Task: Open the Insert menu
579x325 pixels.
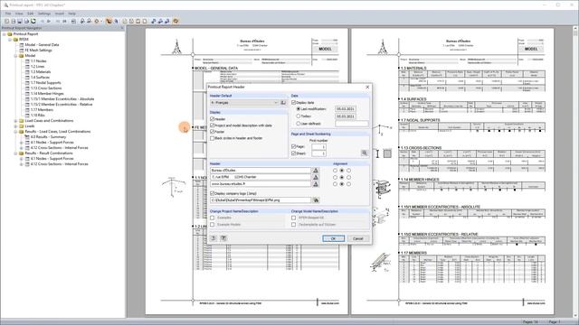Action: pos(60,14)
